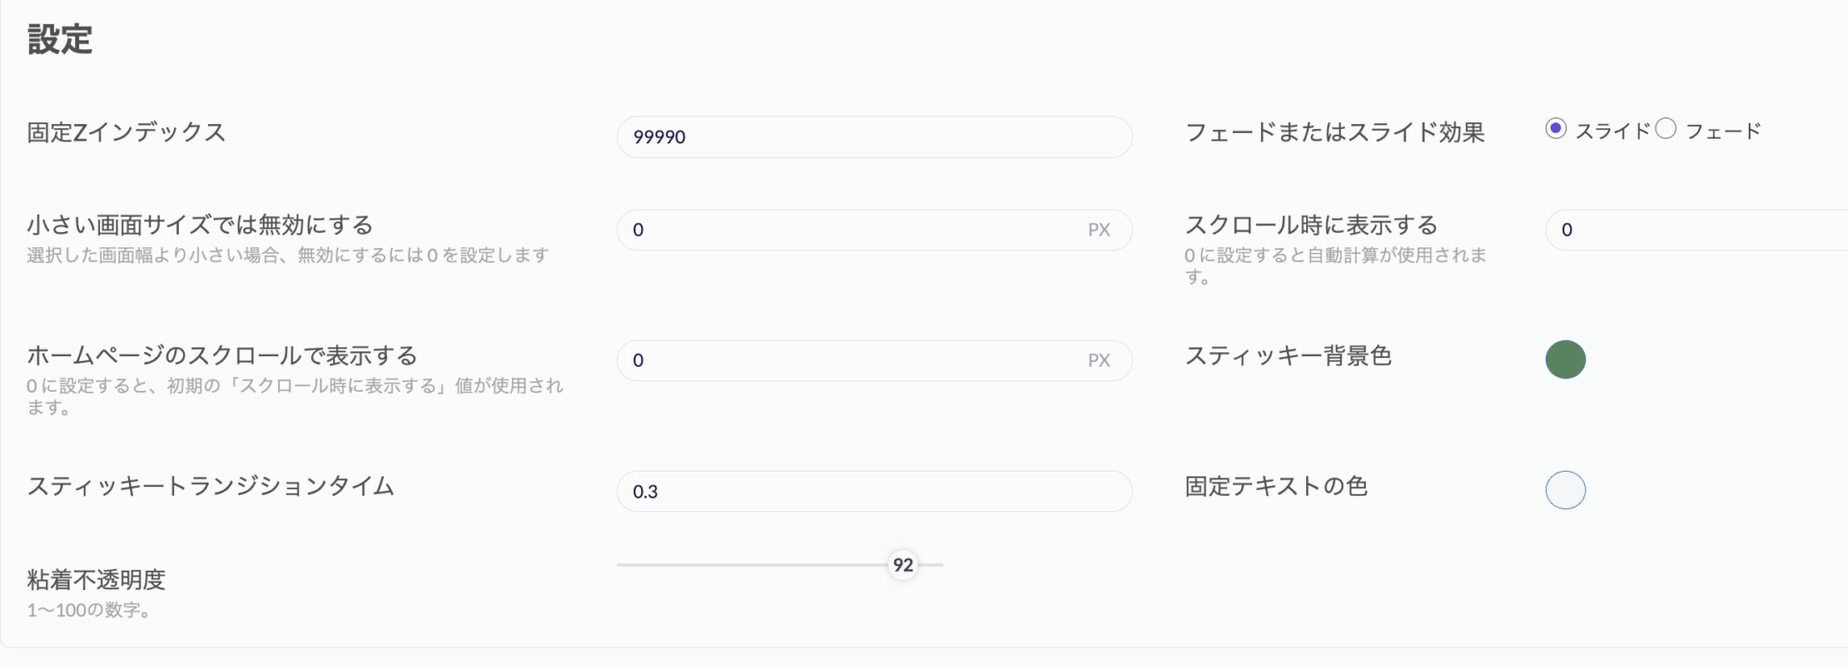Open the 固定テキストの色 white color swatch
The height and width of the screenshot is (669, 1848).
[1565, 490]
